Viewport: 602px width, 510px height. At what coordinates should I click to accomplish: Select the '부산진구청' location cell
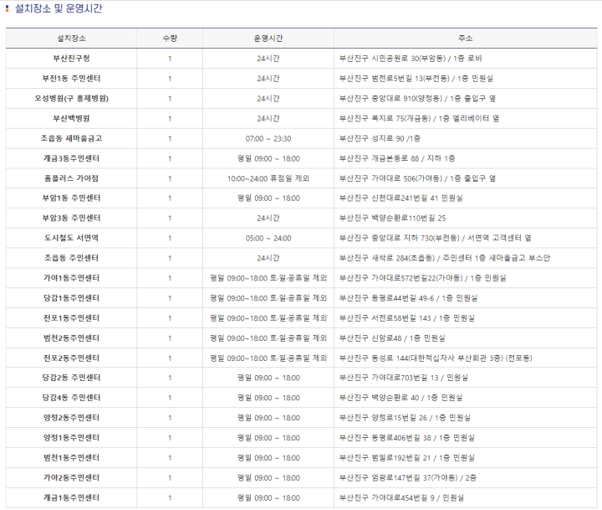(71, 59)
